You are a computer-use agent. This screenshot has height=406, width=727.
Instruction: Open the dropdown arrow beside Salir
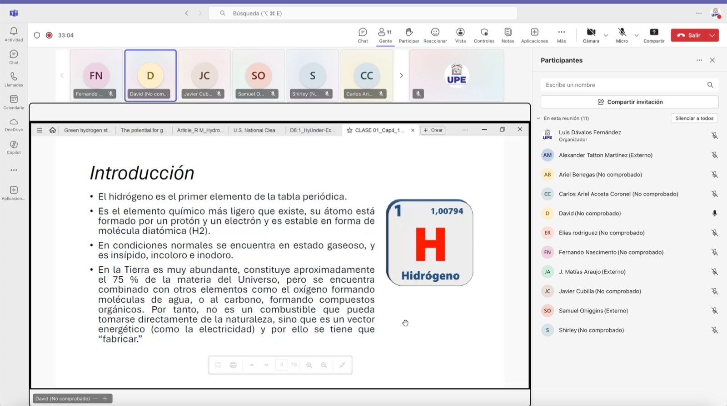pos(712,35)
